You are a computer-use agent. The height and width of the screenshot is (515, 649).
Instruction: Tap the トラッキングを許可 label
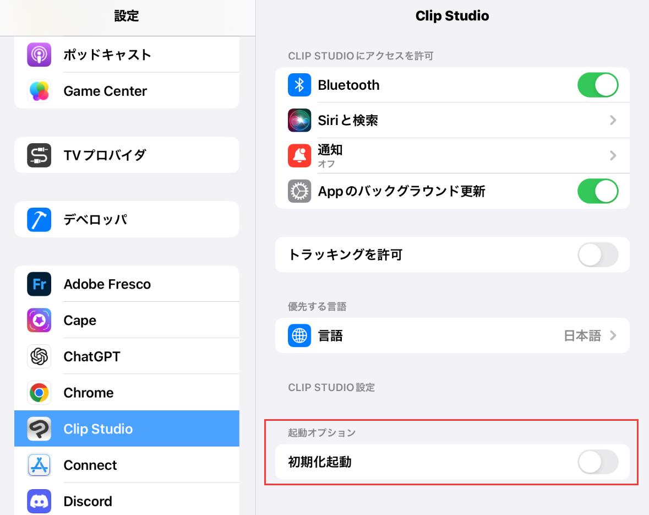click(346, 255)
